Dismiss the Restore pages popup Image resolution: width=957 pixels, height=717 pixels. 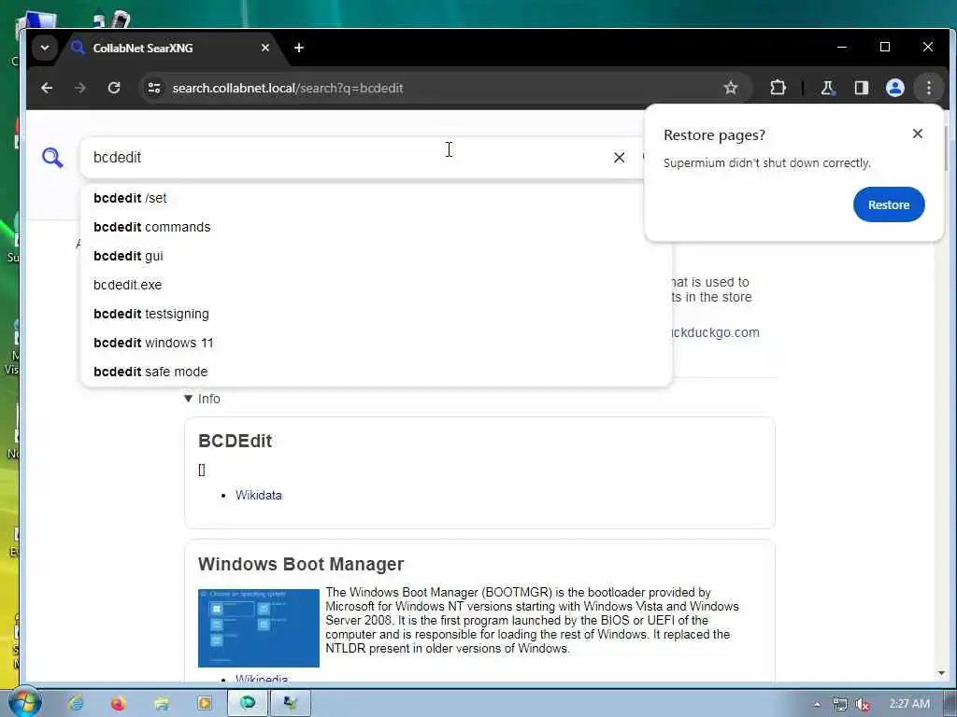click(x=918, y=134)
